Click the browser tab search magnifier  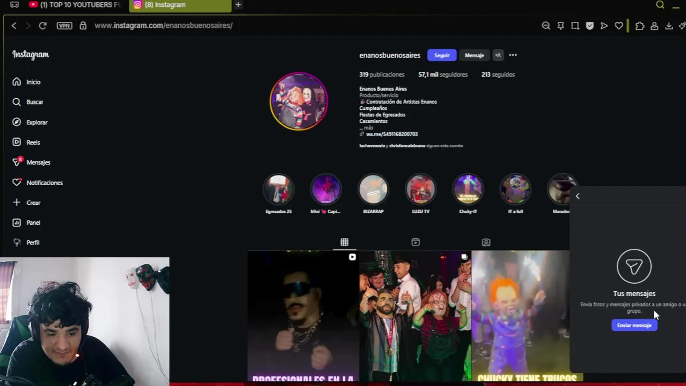coord(660,5)
